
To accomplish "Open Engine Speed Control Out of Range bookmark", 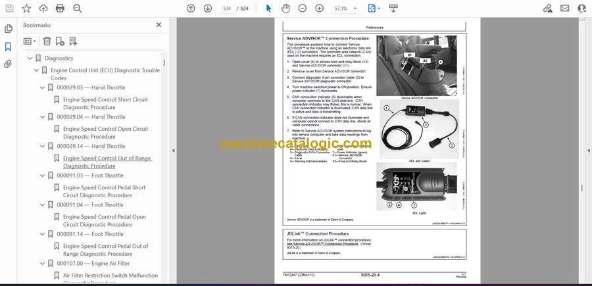I will tap(107, 162).
